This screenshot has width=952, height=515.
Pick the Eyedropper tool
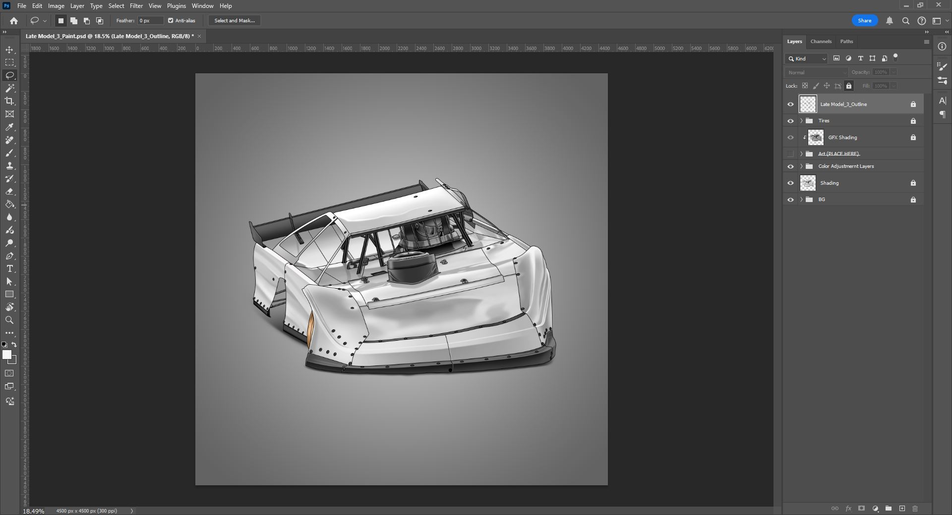9,127
